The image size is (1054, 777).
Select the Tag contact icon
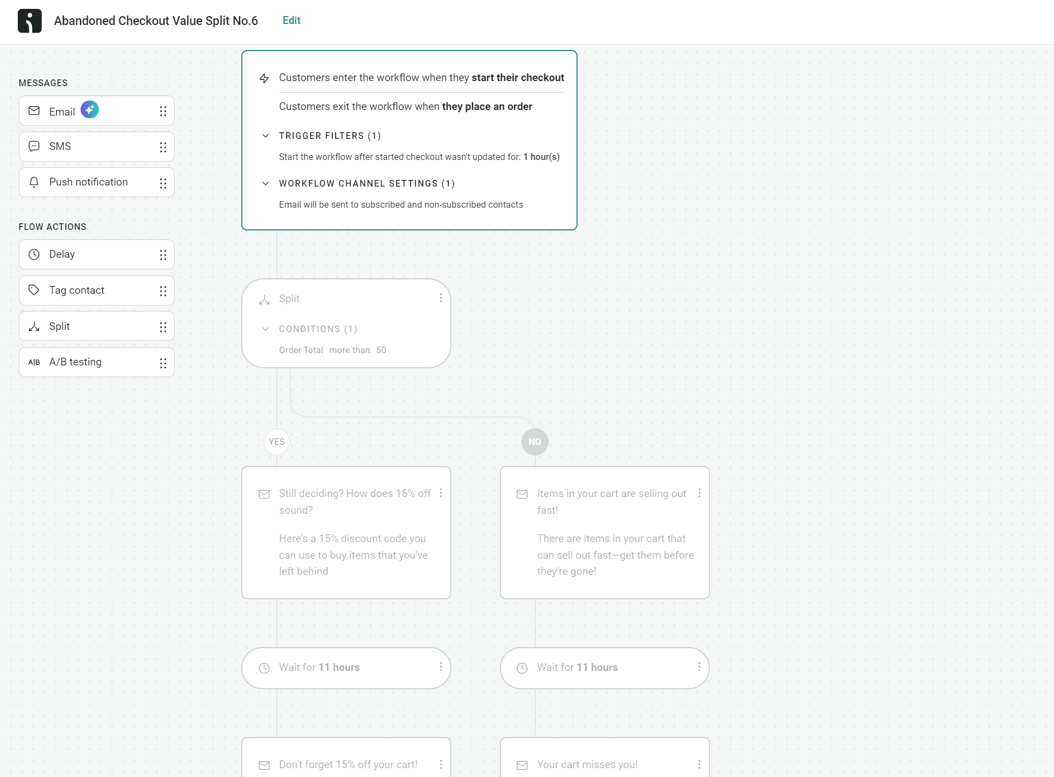(34, 290)
